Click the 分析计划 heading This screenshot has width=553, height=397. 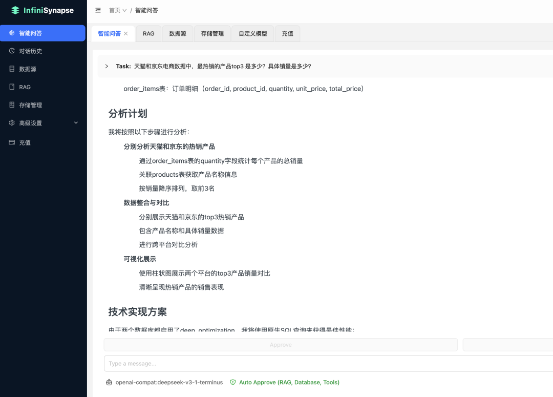[127, 114]
